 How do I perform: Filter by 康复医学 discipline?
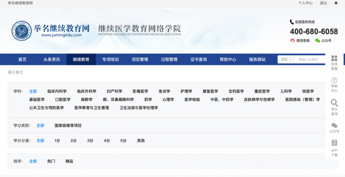(210, 91)
